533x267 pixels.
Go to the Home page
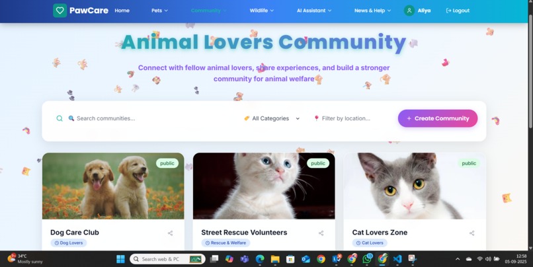tap(122, 11)
